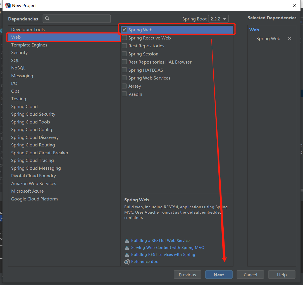This screenshot has width=303, height=285.
Task: Open Building REST services with Spring link
Action: [163, 254]
